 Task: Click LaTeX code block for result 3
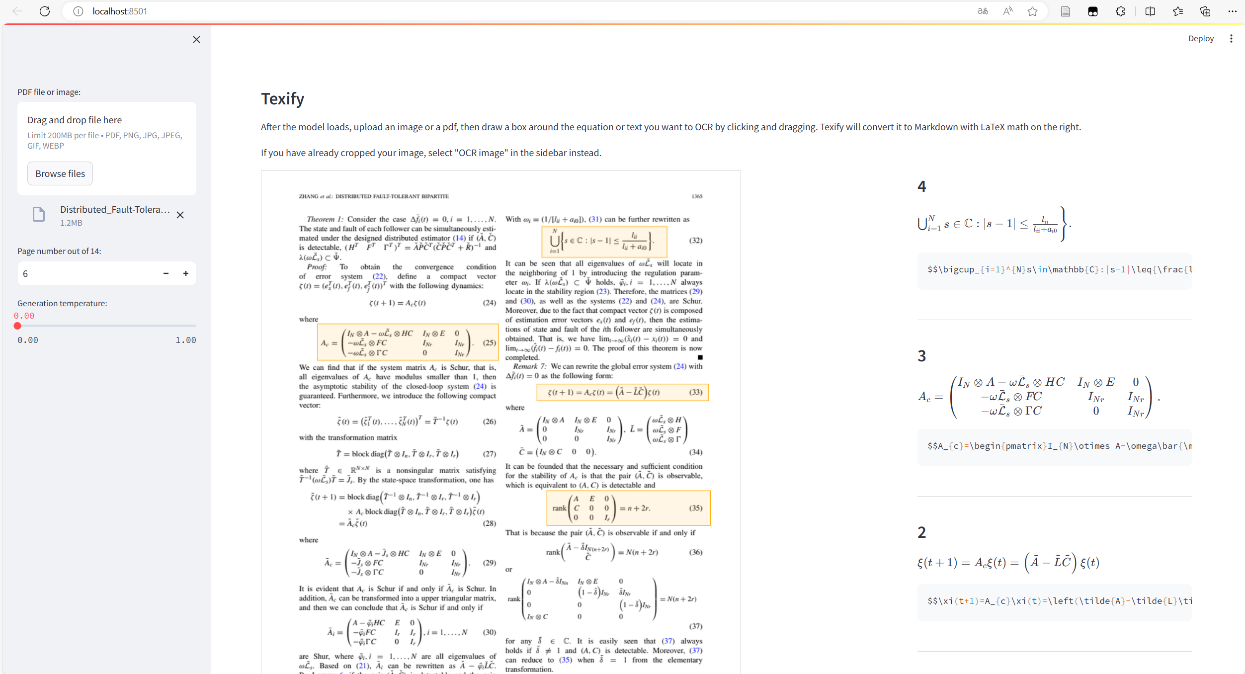[1054, 446]
